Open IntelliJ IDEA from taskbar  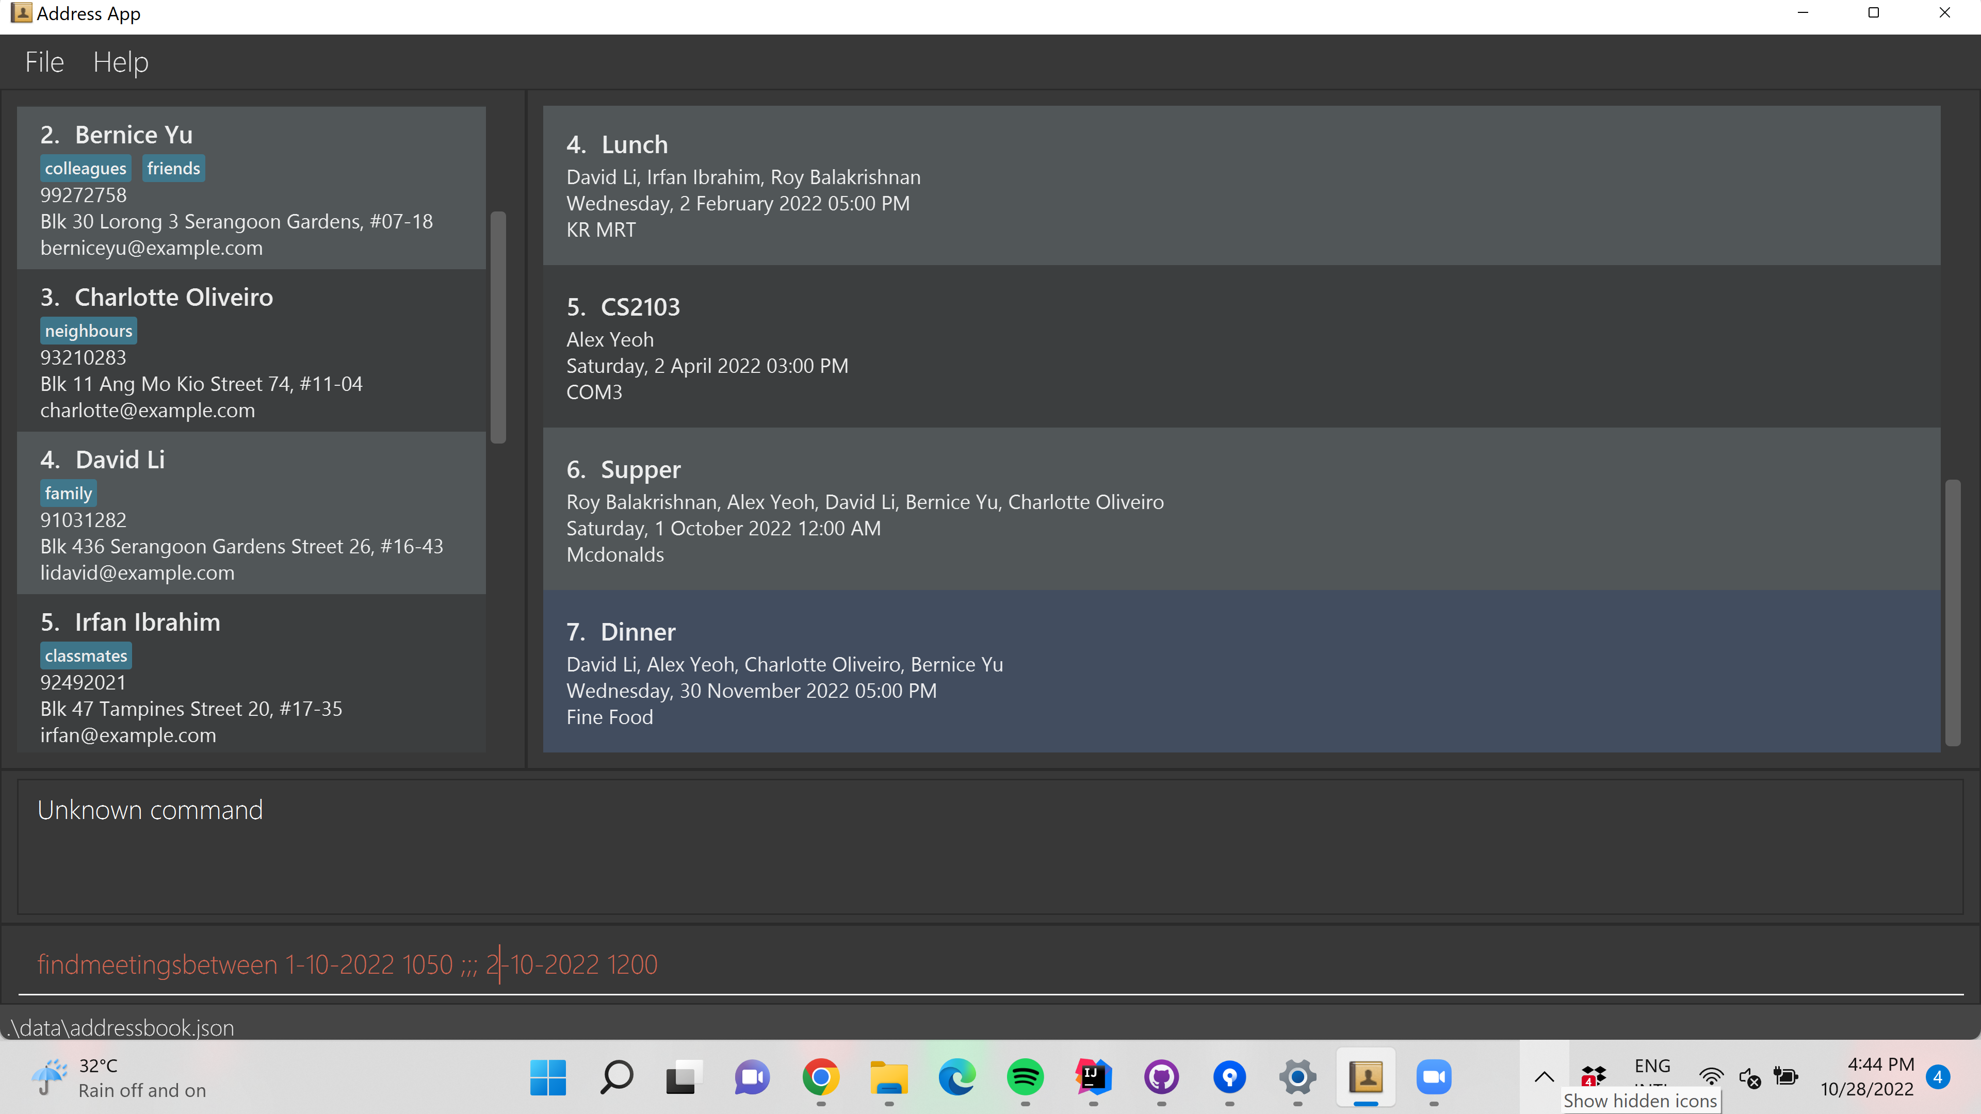point(1093,1077)
